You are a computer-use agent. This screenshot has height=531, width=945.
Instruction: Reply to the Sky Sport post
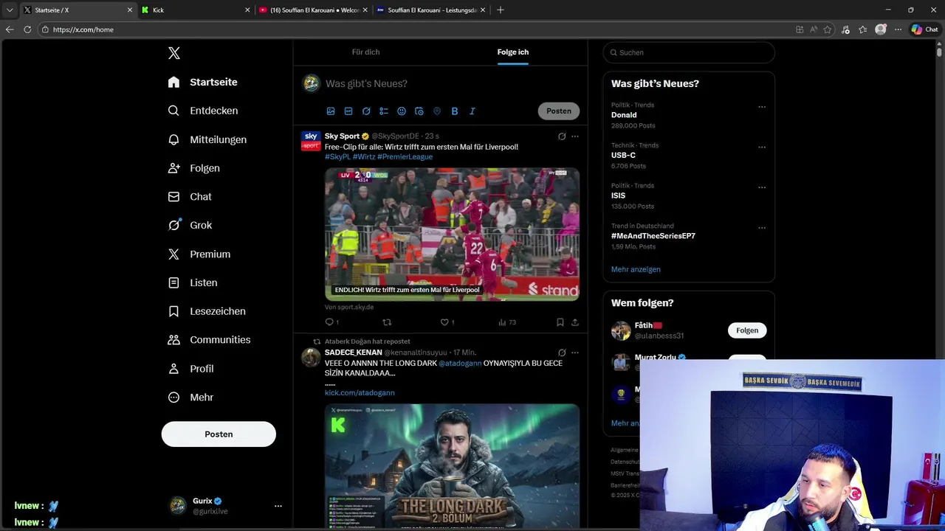pyautogui.click(x=330, y=322)
